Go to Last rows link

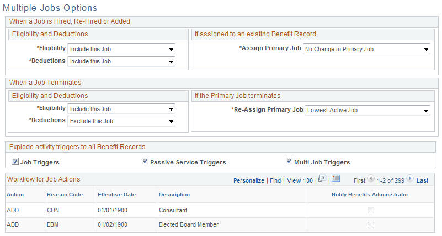(422, 180)
